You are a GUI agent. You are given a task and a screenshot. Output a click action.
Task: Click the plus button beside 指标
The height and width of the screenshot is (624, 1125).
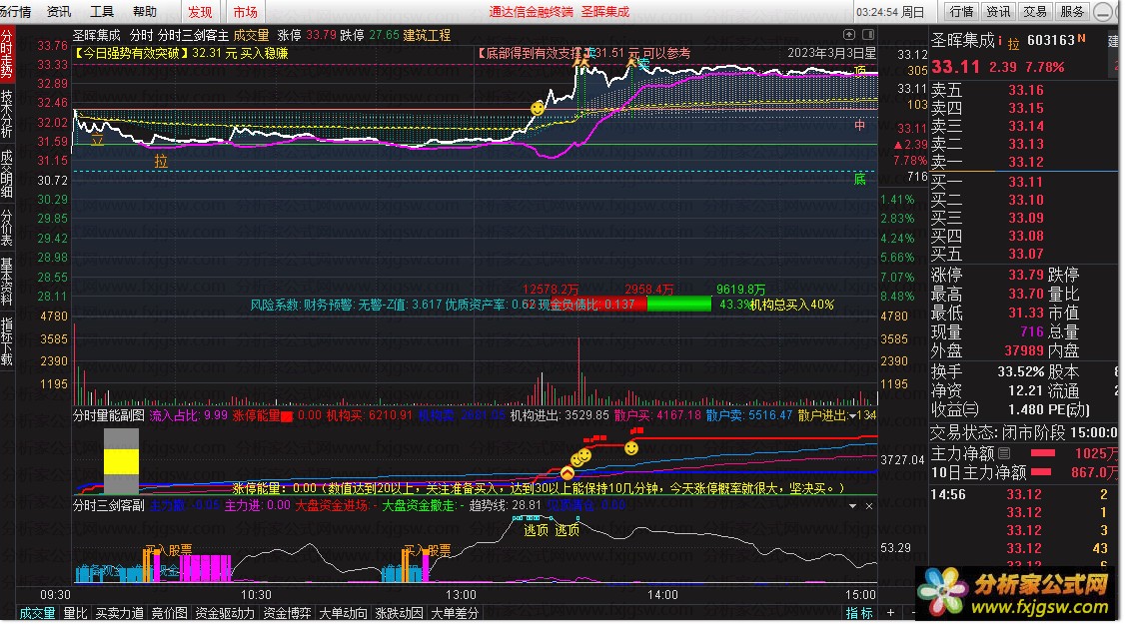click(x=890, y=613)
